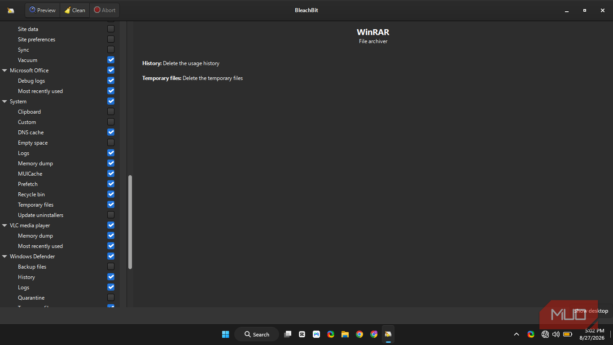Click the Clean broom button
This screenshot has width=613, height=345.
click(74, 10)
